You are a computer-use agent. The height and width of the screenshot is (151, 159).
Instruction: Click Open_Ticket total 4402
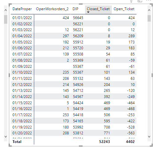[130, 142]
